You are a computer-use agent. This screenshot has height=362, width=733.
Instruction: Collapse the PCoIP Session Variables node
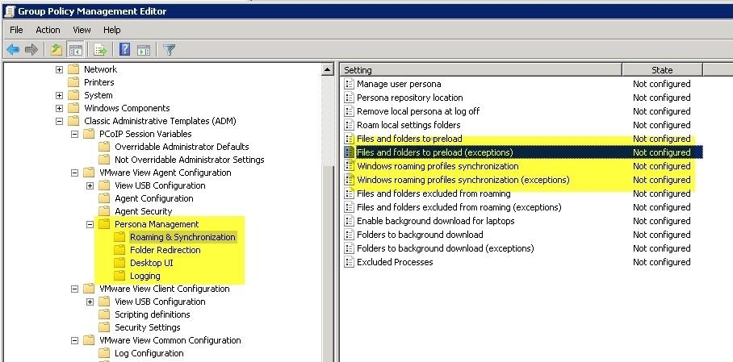pos(74,134)
